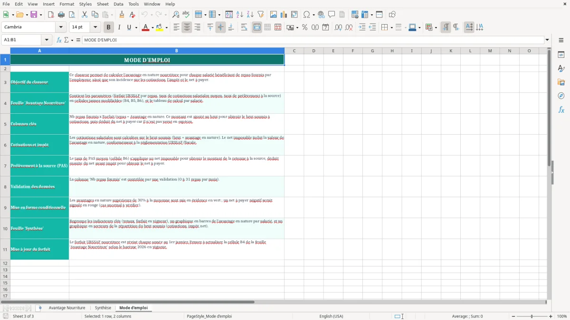Run the spelling check
The height and width of the screenshot is (320, 570).
(x=186, y=15)
